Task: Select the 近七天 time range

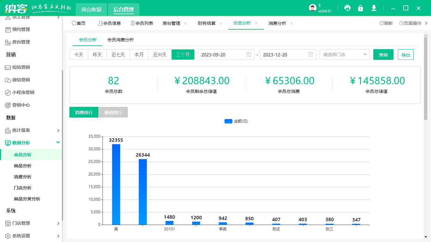Action: point(118,55)
